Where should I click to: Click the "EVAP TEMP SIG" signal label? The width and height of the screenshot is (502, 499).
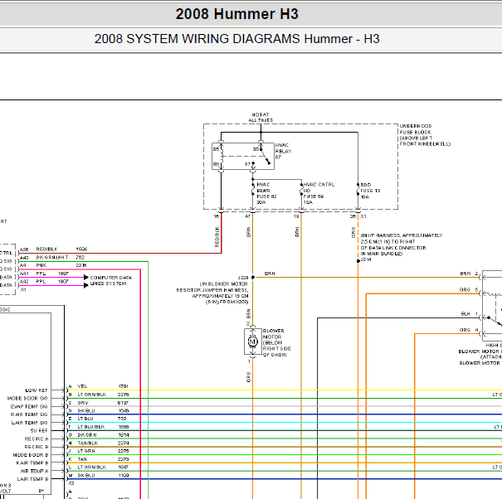[x=29, y=406]
